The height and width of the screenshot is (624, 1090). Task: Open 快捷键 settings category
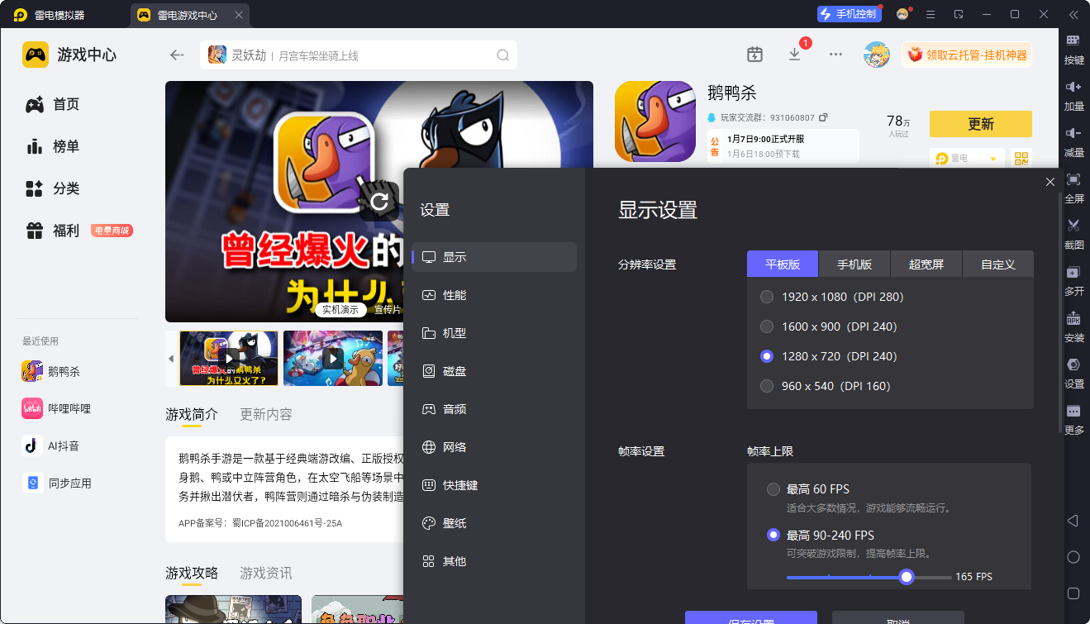coord(494,485)
